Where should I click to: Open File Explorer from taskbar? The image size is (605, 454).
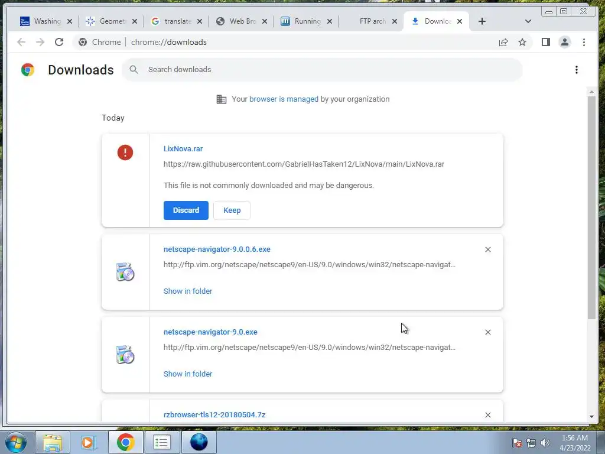coord(53,442)
